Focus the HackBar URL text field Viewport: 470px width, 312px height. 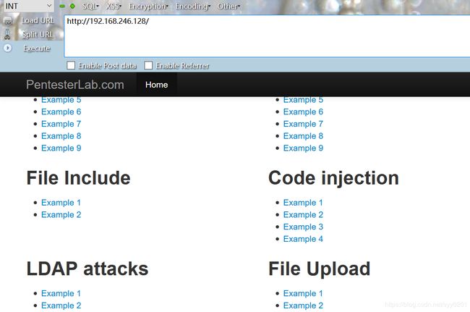[x=267, y=35]
